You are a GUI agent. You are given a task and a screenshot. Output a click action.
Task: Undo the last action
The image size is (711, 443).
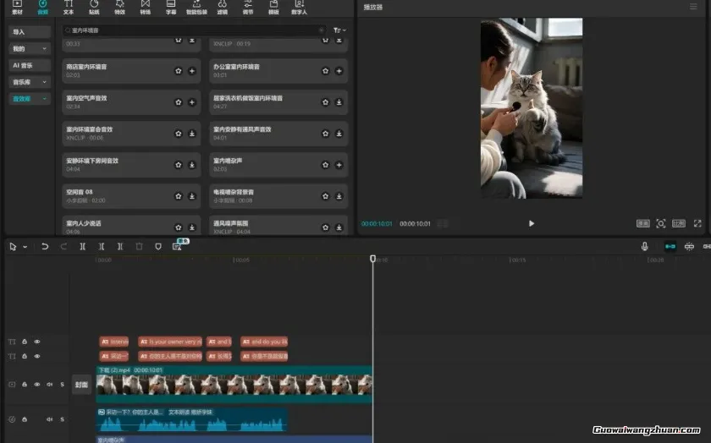point(44,246)
